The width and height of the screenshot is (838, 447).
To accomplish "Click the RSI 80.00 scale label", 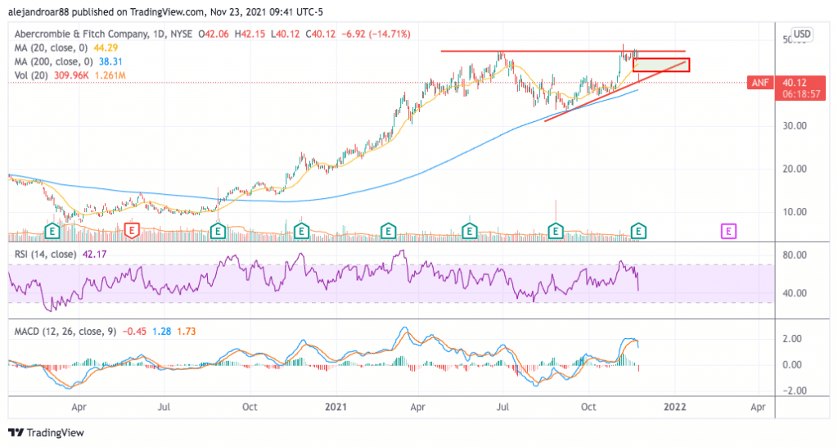I will coord(794,255).
